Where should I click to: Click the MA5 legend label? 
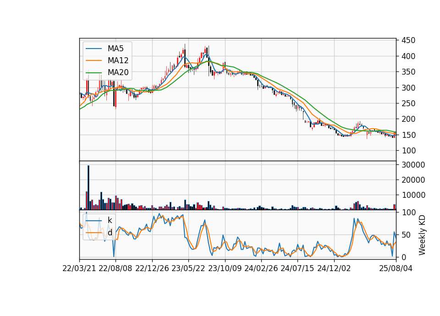[115, 49]
